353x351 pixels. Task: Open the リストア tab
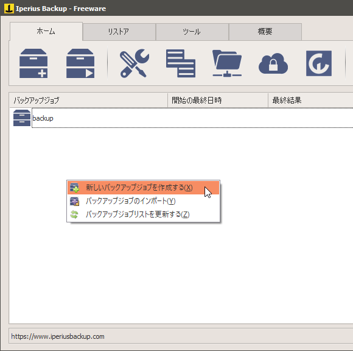[119, 32]
